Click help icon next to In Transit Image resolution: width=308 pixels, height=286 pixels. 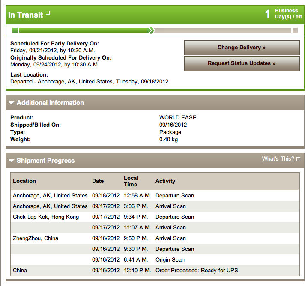pyautogui.click(x=48, y=13)
